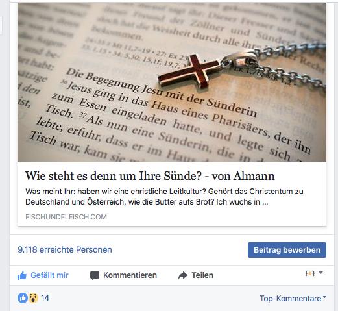Click the page identity icon above Top-Kommentare
This screenshot has height=311, width=338.
tap(310, 273)
